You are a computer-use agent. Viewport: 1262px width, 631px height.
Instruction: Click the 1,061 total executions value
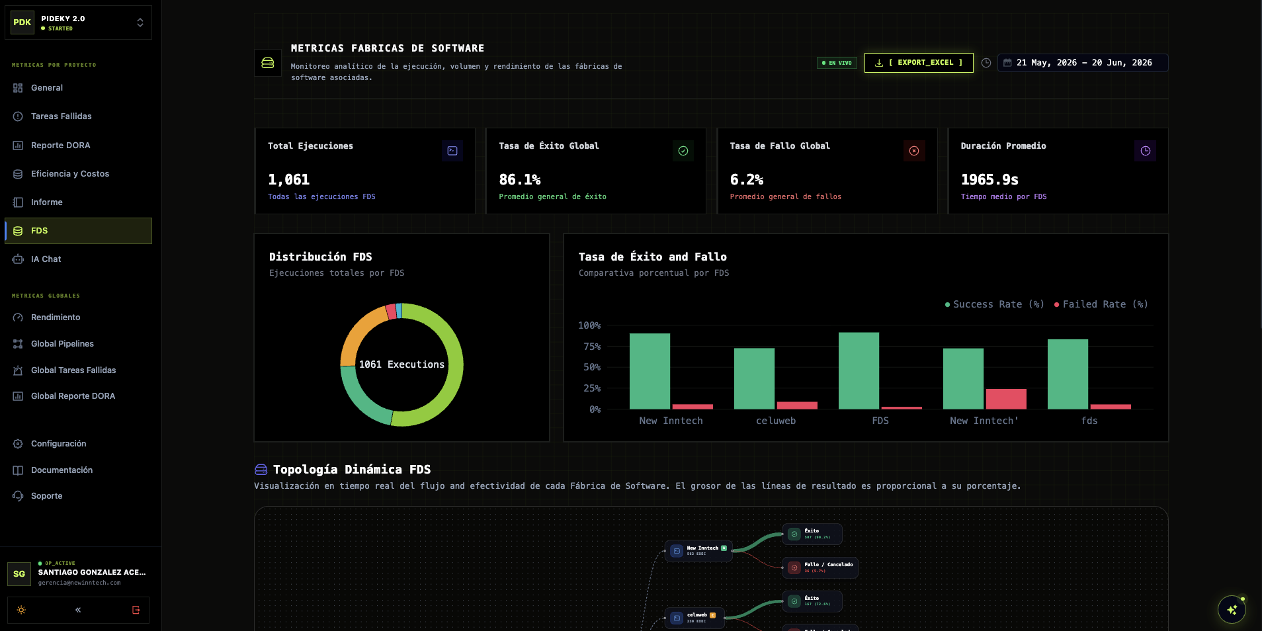289,180
